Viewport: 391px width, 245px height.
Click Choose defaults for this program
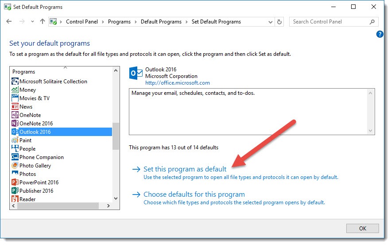click(194, 194)
